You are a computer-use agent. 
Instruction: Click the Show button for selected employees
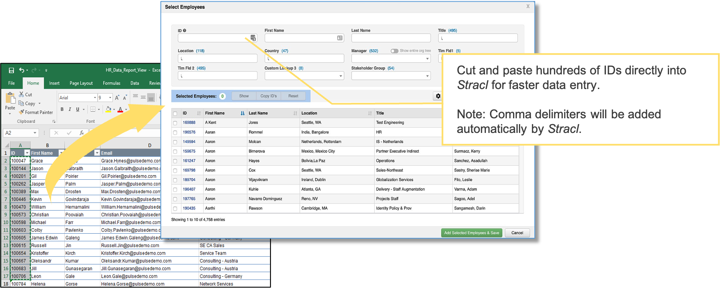(x=244, y=96)
